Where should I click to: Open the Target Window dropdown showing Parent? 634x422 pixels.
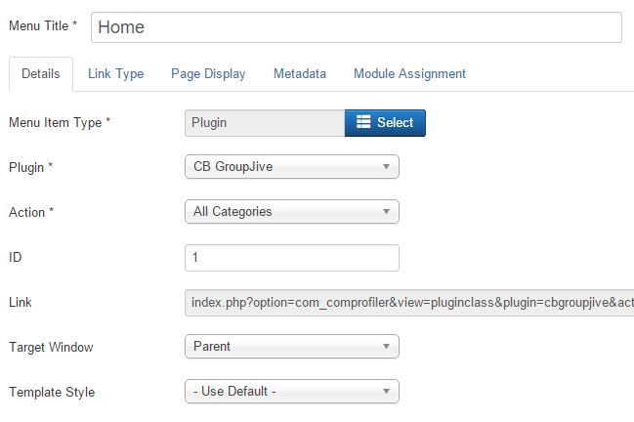coord(292,347)
